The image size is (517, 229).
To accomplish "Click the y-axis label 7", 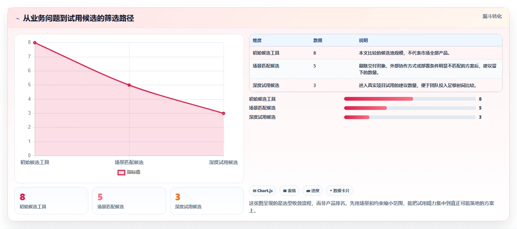I will [x=30, y=57].
